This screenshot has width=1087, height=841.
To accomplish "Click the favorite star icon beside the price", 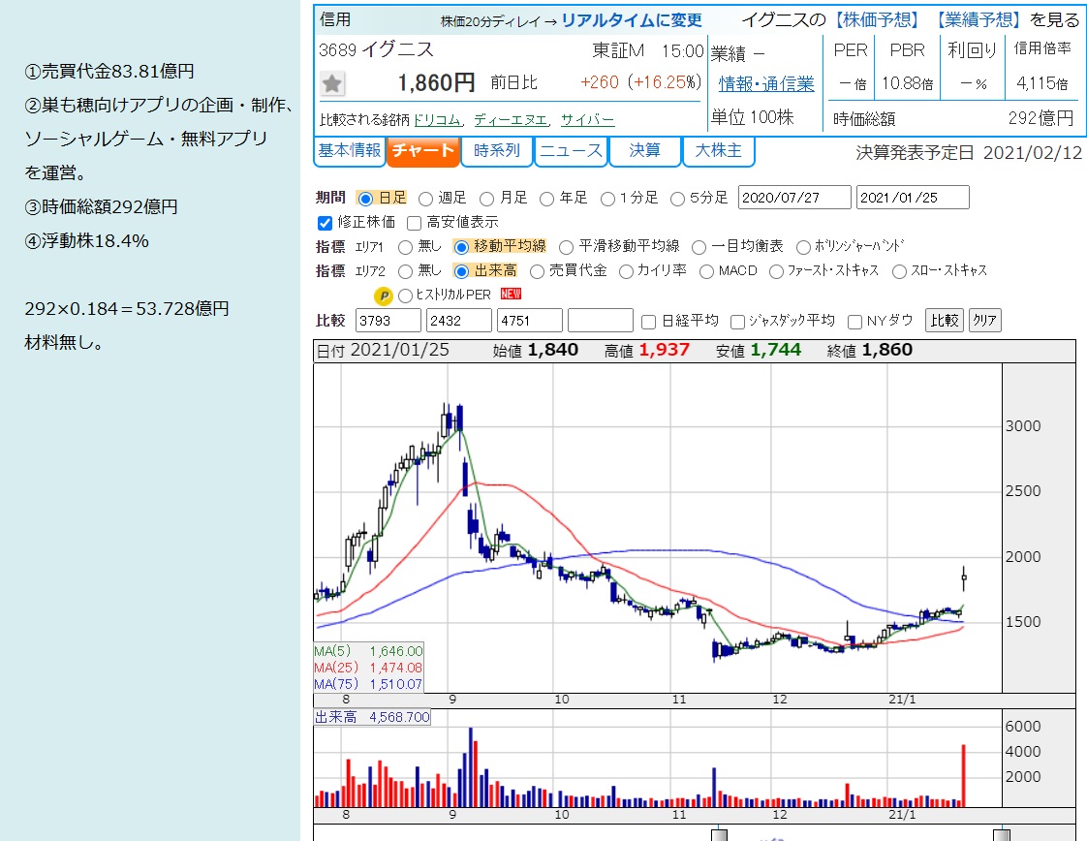I will click(332, 84).
